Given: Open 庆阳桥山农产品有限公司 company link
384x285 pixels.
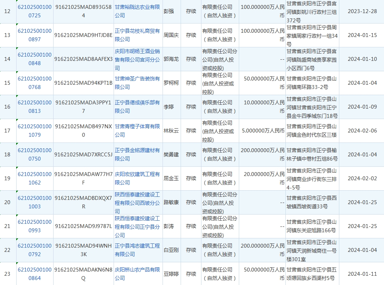Looking at the screenshot, I should pyautogui.click(x=137, y=274).
